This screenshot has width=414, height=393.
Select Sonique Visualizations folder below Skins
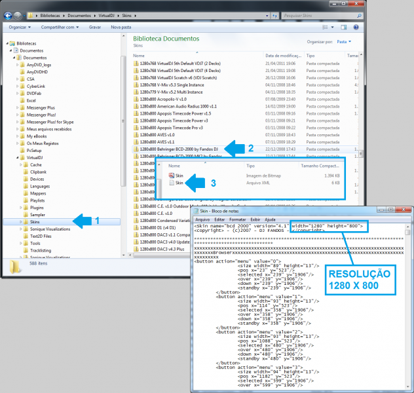[50, 229]
